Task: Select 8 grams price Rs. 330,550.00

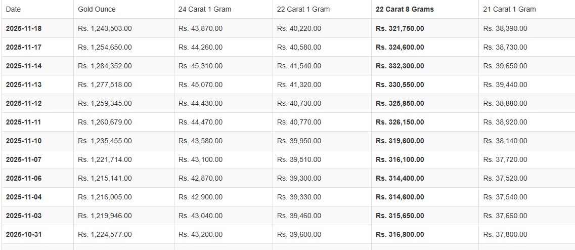Action: pos(400,85)
